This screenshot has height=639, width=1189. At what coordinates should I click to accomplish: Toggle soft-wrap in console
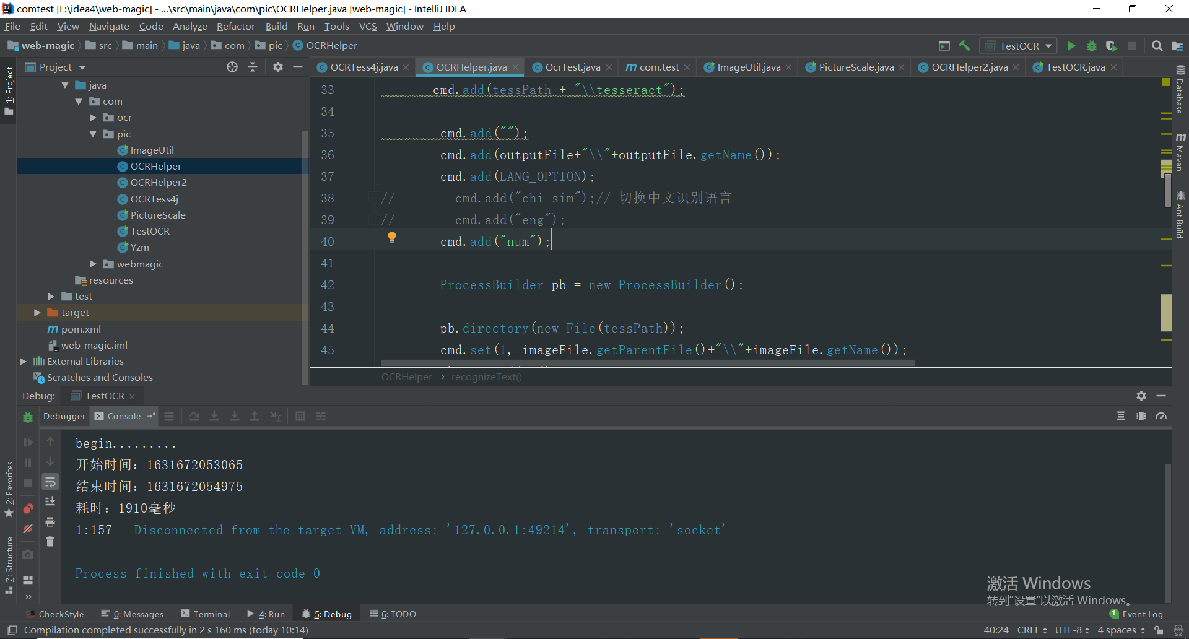pos(50,482)
